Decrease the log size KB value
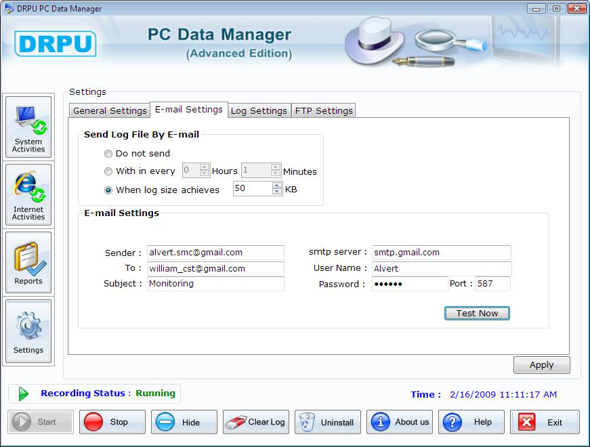The height and width of the screenshot is (447, 590). 277,192
